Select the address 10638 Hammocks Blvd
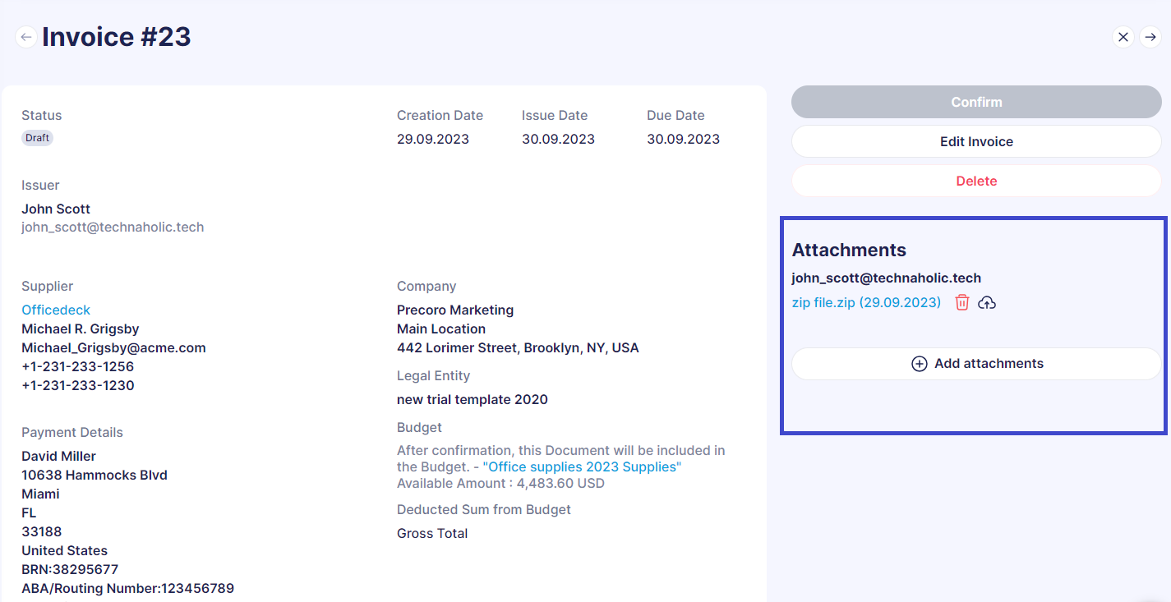The image size is (1171, 602). tap(95, 475)
